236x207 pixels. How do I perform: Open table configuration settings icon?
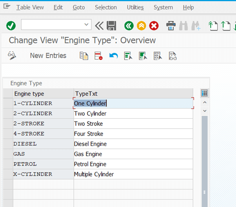click(204, 93)
